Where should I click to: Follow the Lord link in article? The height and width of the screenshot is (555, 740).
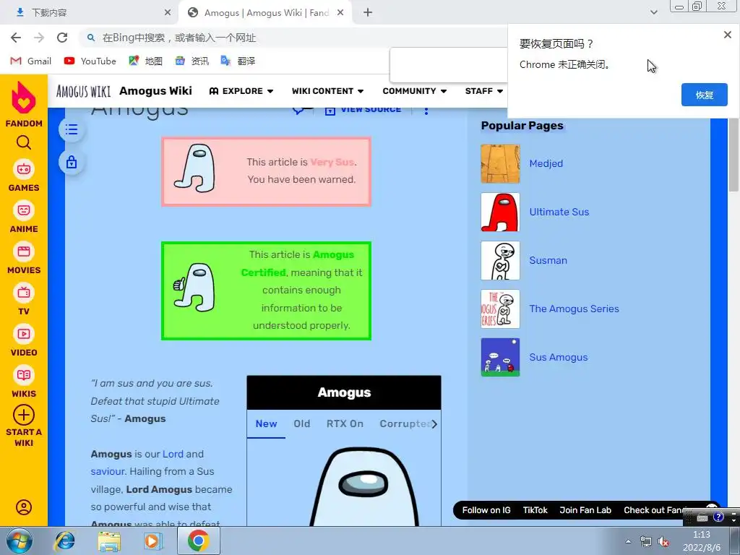[x=173, y=454]
